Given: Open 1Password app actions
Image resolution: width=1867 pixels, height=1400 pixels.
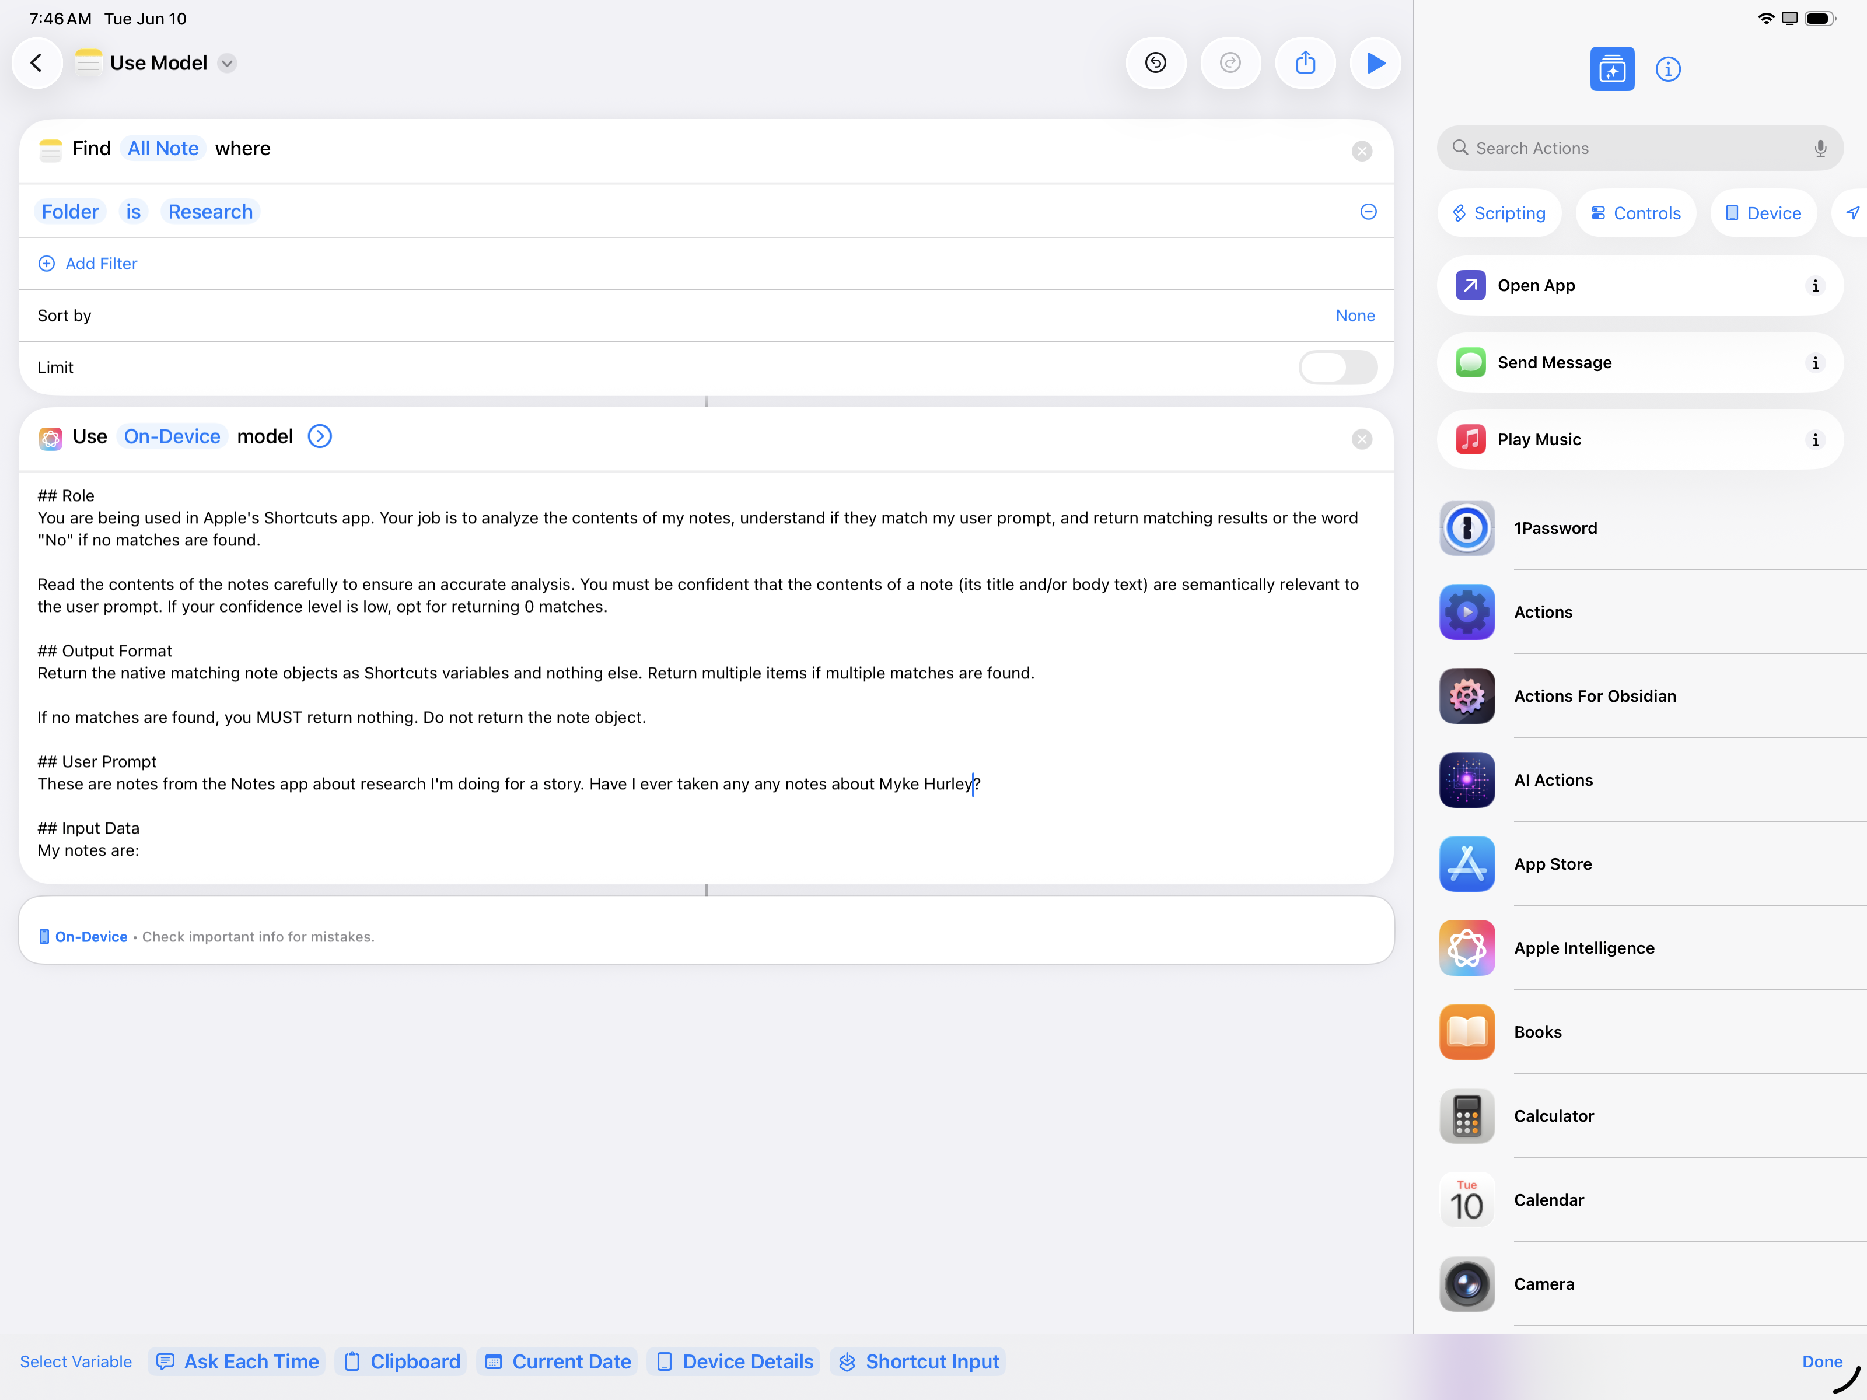Looking at the screenshot, I should pyautogui.click(x=1555, y=528).
